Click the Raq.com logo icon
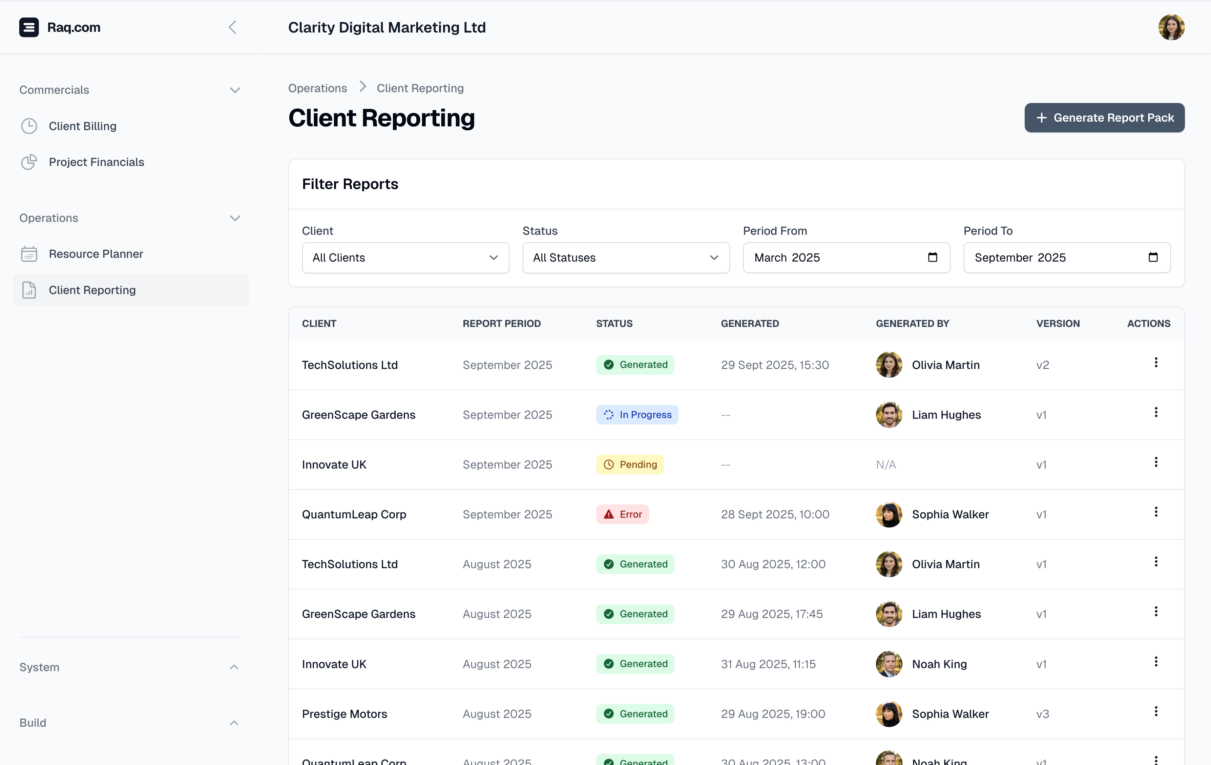 pos(29,27)
